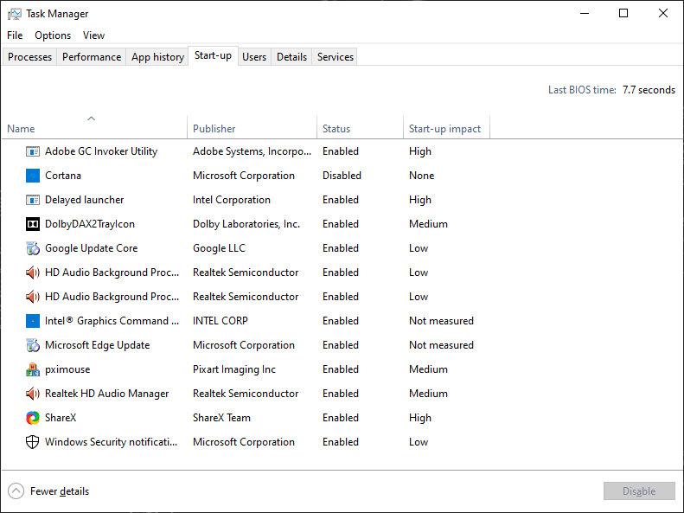This screenshot has height=513, width=684.
Task: Select the Intel Graphics Command entry name
Action: [112, 321]
